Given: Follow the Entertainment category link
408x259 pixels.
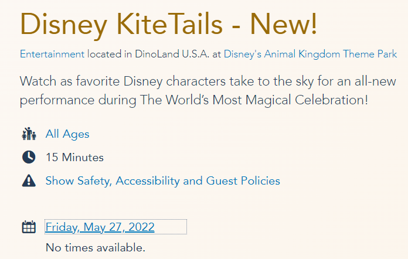Looking at the screenshot, I should click(x=52, y=54).
